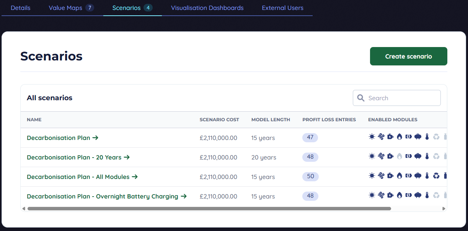
Task: Click the gas tank icon in the Decarbonisation Plan row
Action: point(418,137)
